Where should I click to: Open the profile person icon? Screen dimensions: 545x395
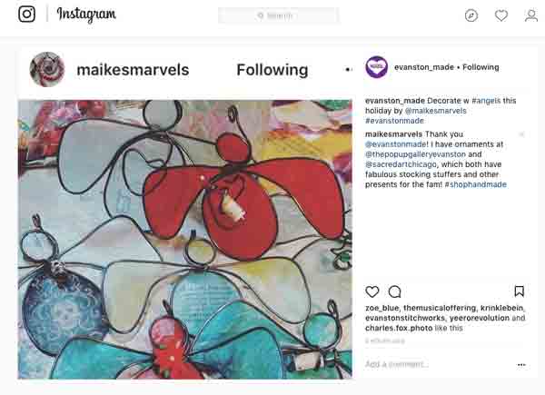coord(531,15)
